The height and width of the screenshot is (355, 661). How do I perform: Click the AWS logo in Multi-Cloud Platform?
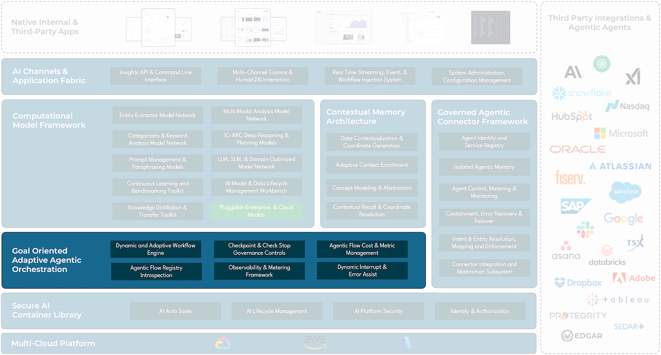tap(315, 343)
